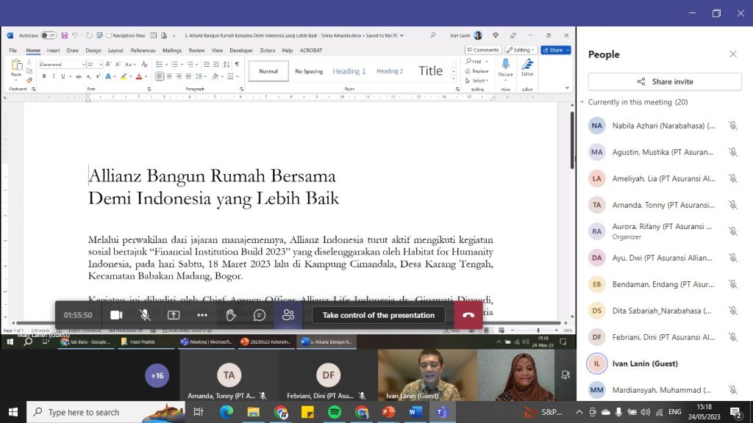
Task: Open the font color dropdown arrow
Action: click(x=145, y=76)
